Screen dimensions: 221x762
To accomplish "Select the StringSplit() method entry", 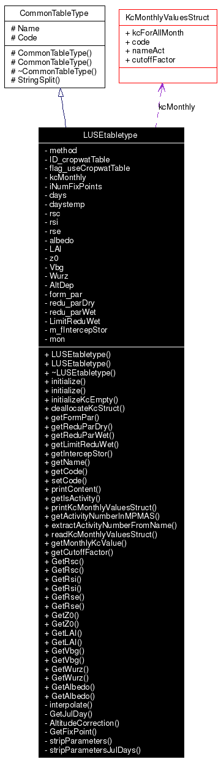I will point(36,80).
